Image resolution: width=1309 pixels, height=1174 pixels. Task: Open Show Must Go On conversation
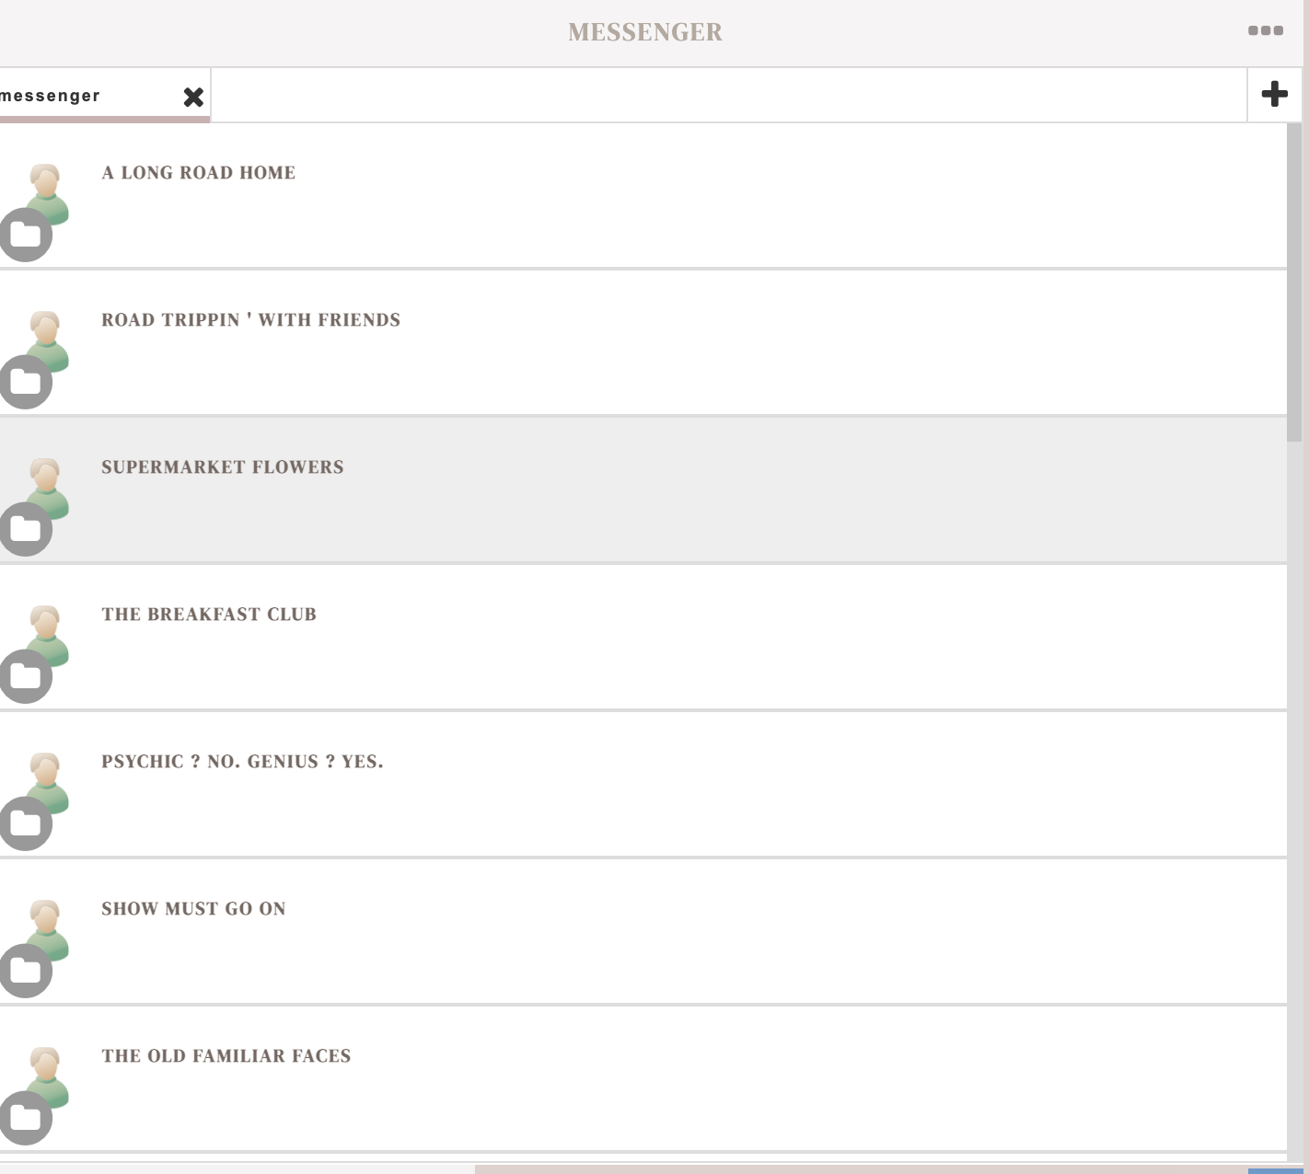643,932
